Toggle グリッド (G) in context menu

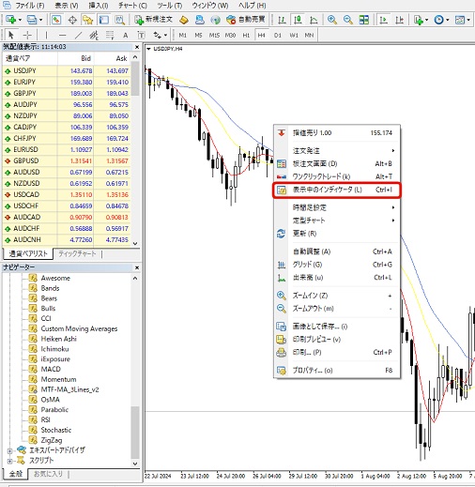337,265
